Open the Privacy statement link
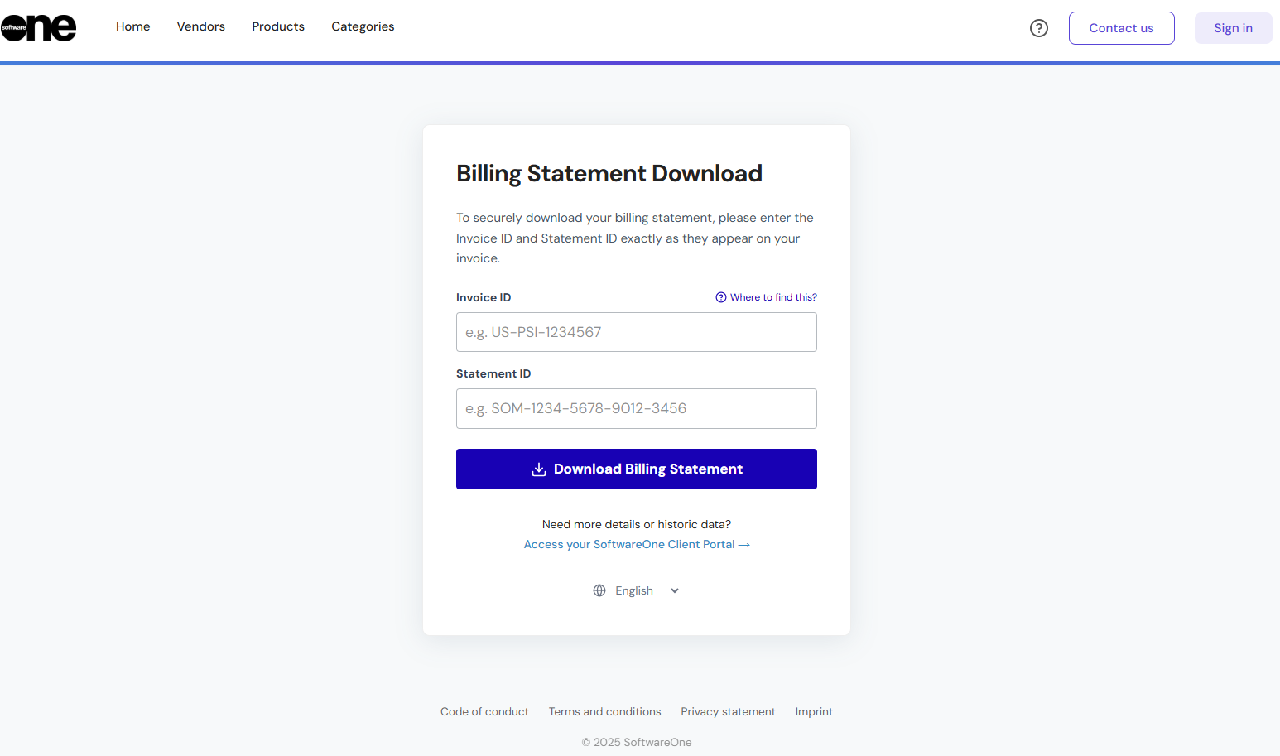 coord(728,711)
